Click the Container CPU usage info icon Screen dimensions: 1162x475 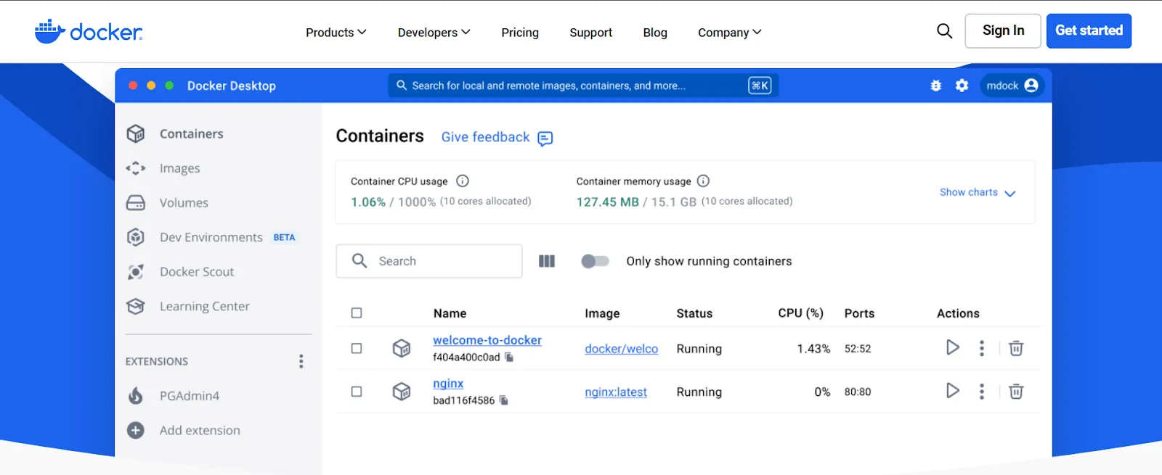463,181
